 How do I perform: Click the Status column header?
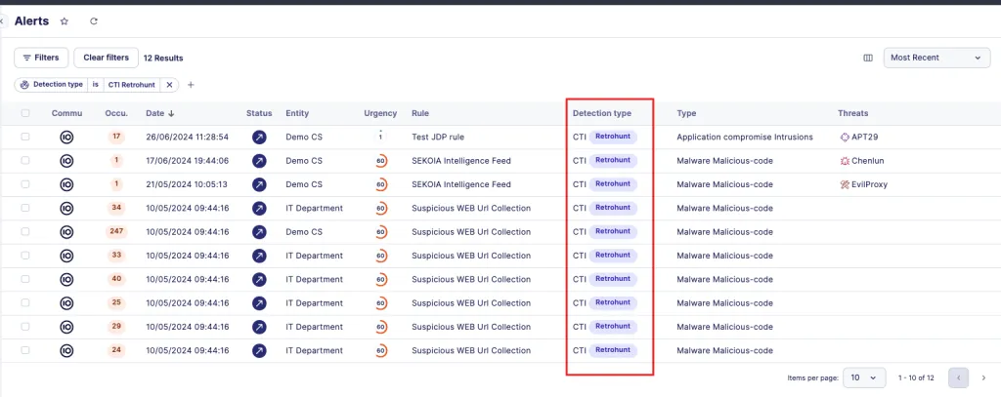(259, 113)
